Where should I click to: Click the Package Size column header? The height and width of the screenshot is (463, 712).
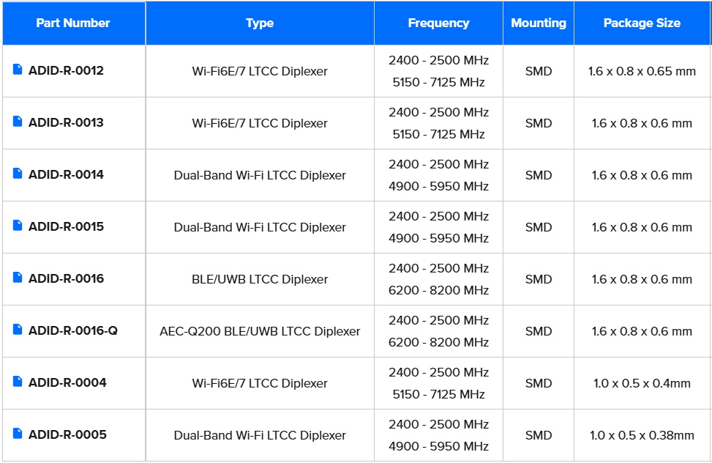point(642,23)
